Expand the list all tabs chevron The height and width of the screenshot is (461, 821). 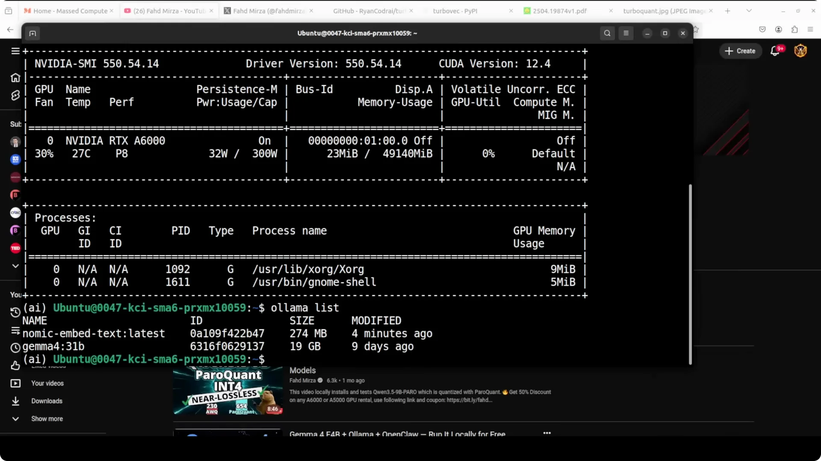click(x=749, y=11)
